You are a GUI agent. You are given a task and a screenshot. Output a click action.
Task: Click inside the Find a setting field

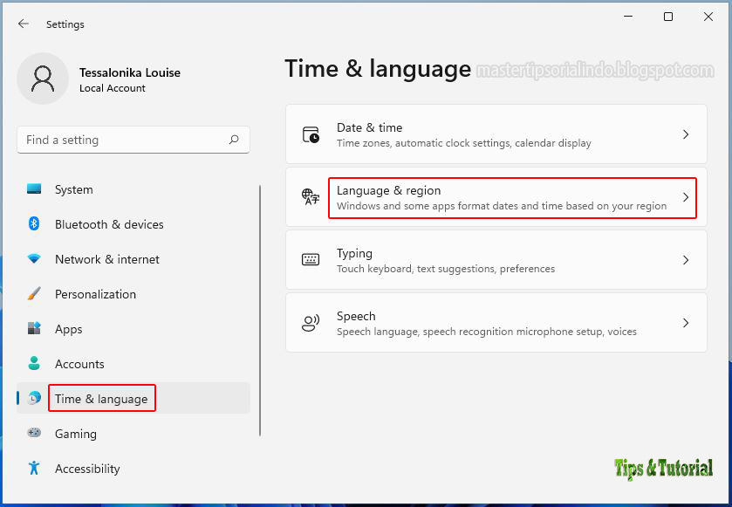pos(122,140)
